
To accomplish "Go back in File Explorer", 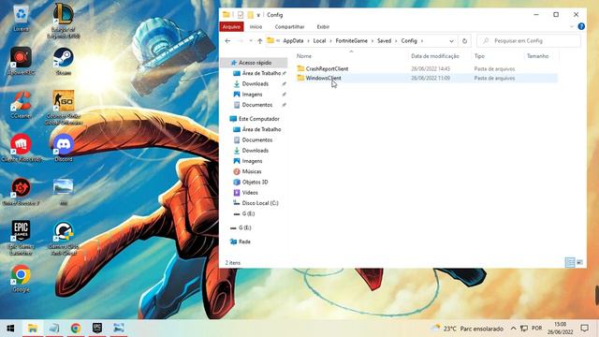I will [x=227, y=41].
